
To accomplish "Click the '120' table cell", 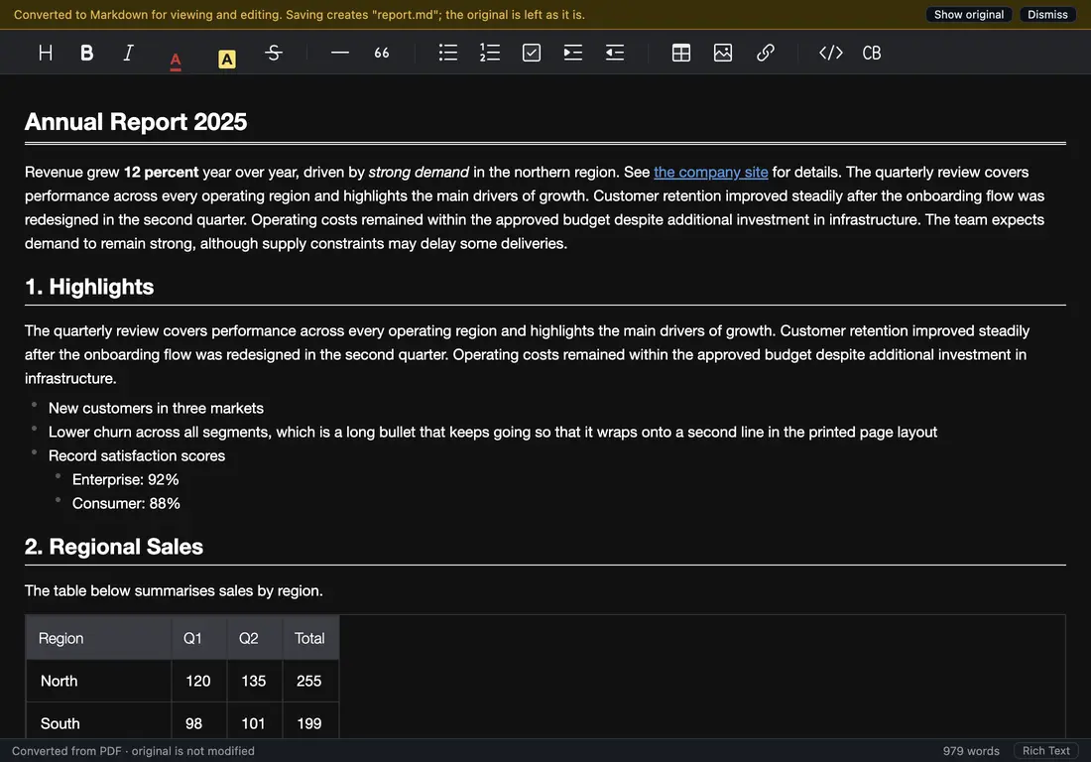I will [x=199, y=682].
